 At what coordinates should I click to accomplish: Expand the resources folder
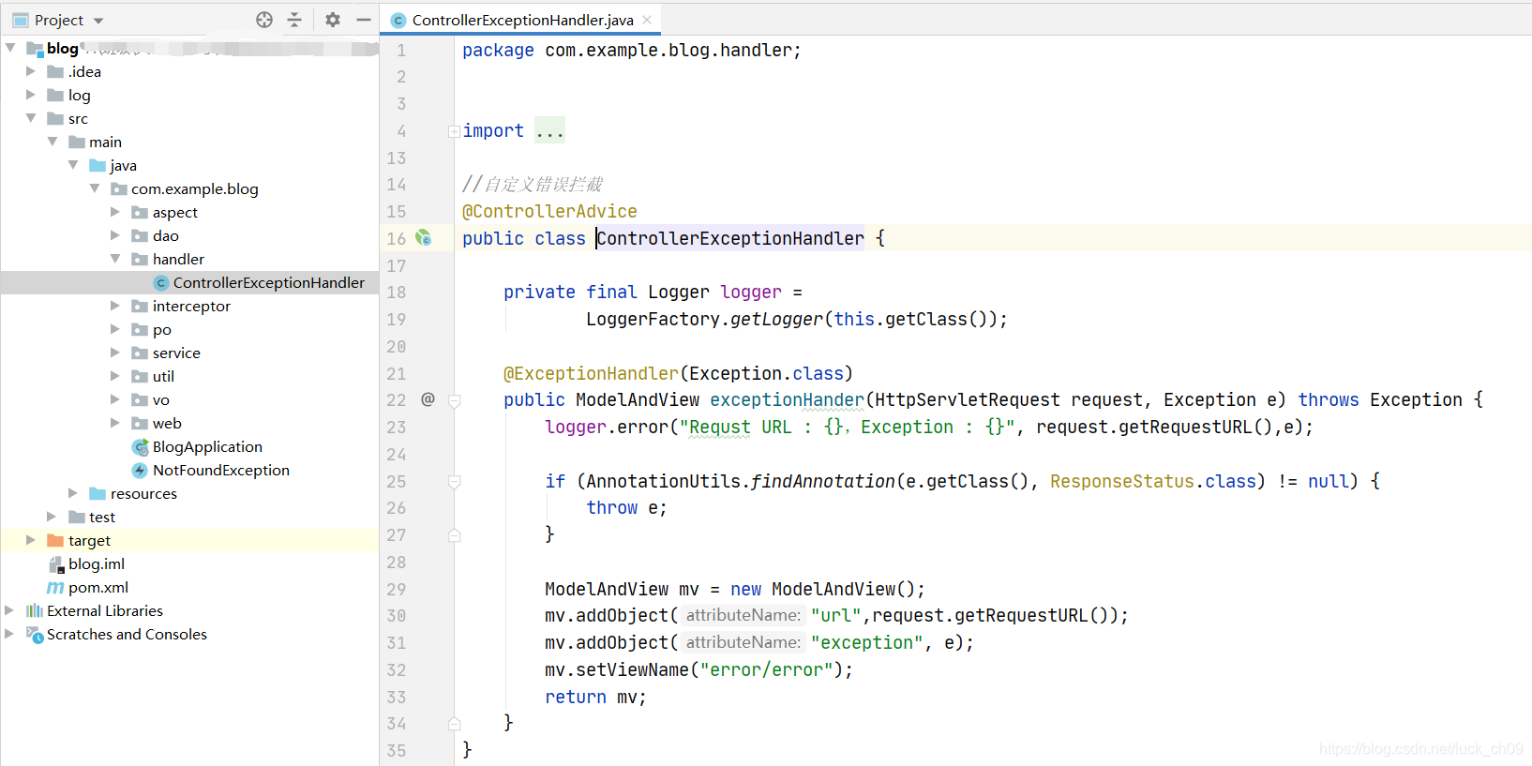point(73,493)
